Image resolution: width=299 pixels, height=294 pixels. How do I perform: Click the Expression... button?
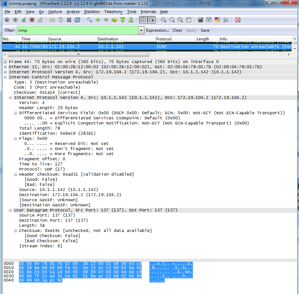(x=158, y=30)
